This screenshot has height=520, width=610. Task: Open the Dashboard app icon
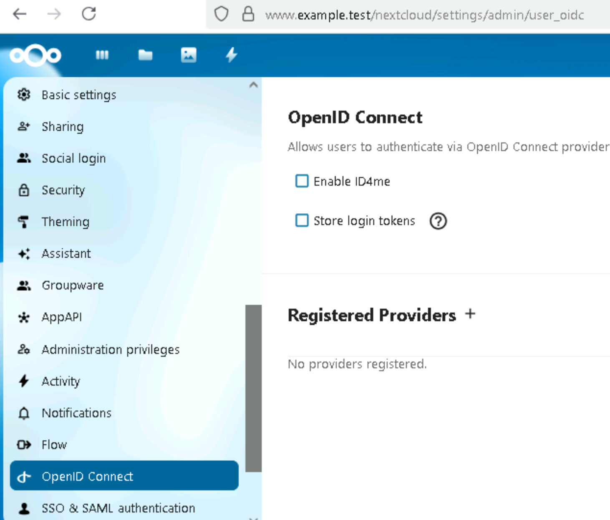102,55
